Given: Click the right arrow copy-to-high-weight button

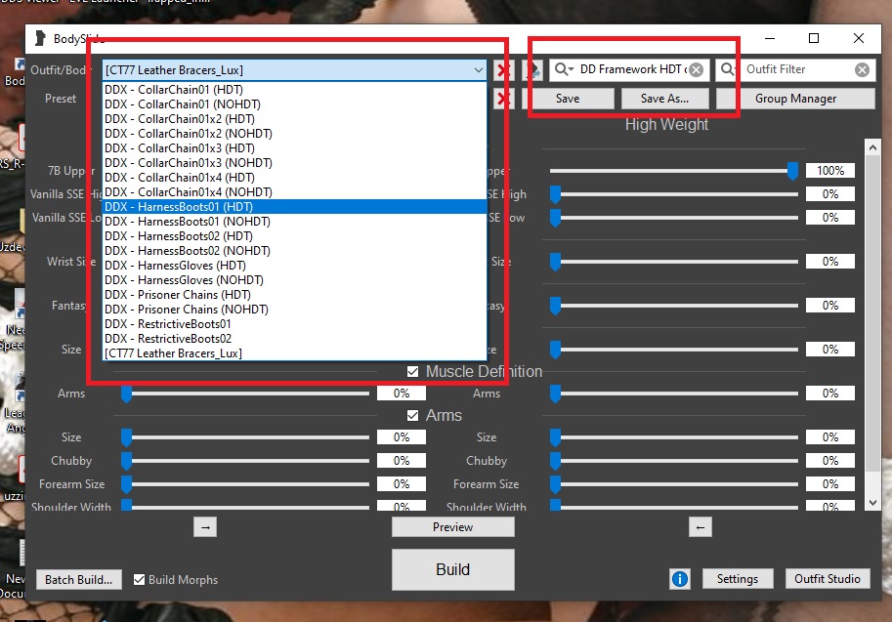Looking at the screenshot, I should 205,527.
